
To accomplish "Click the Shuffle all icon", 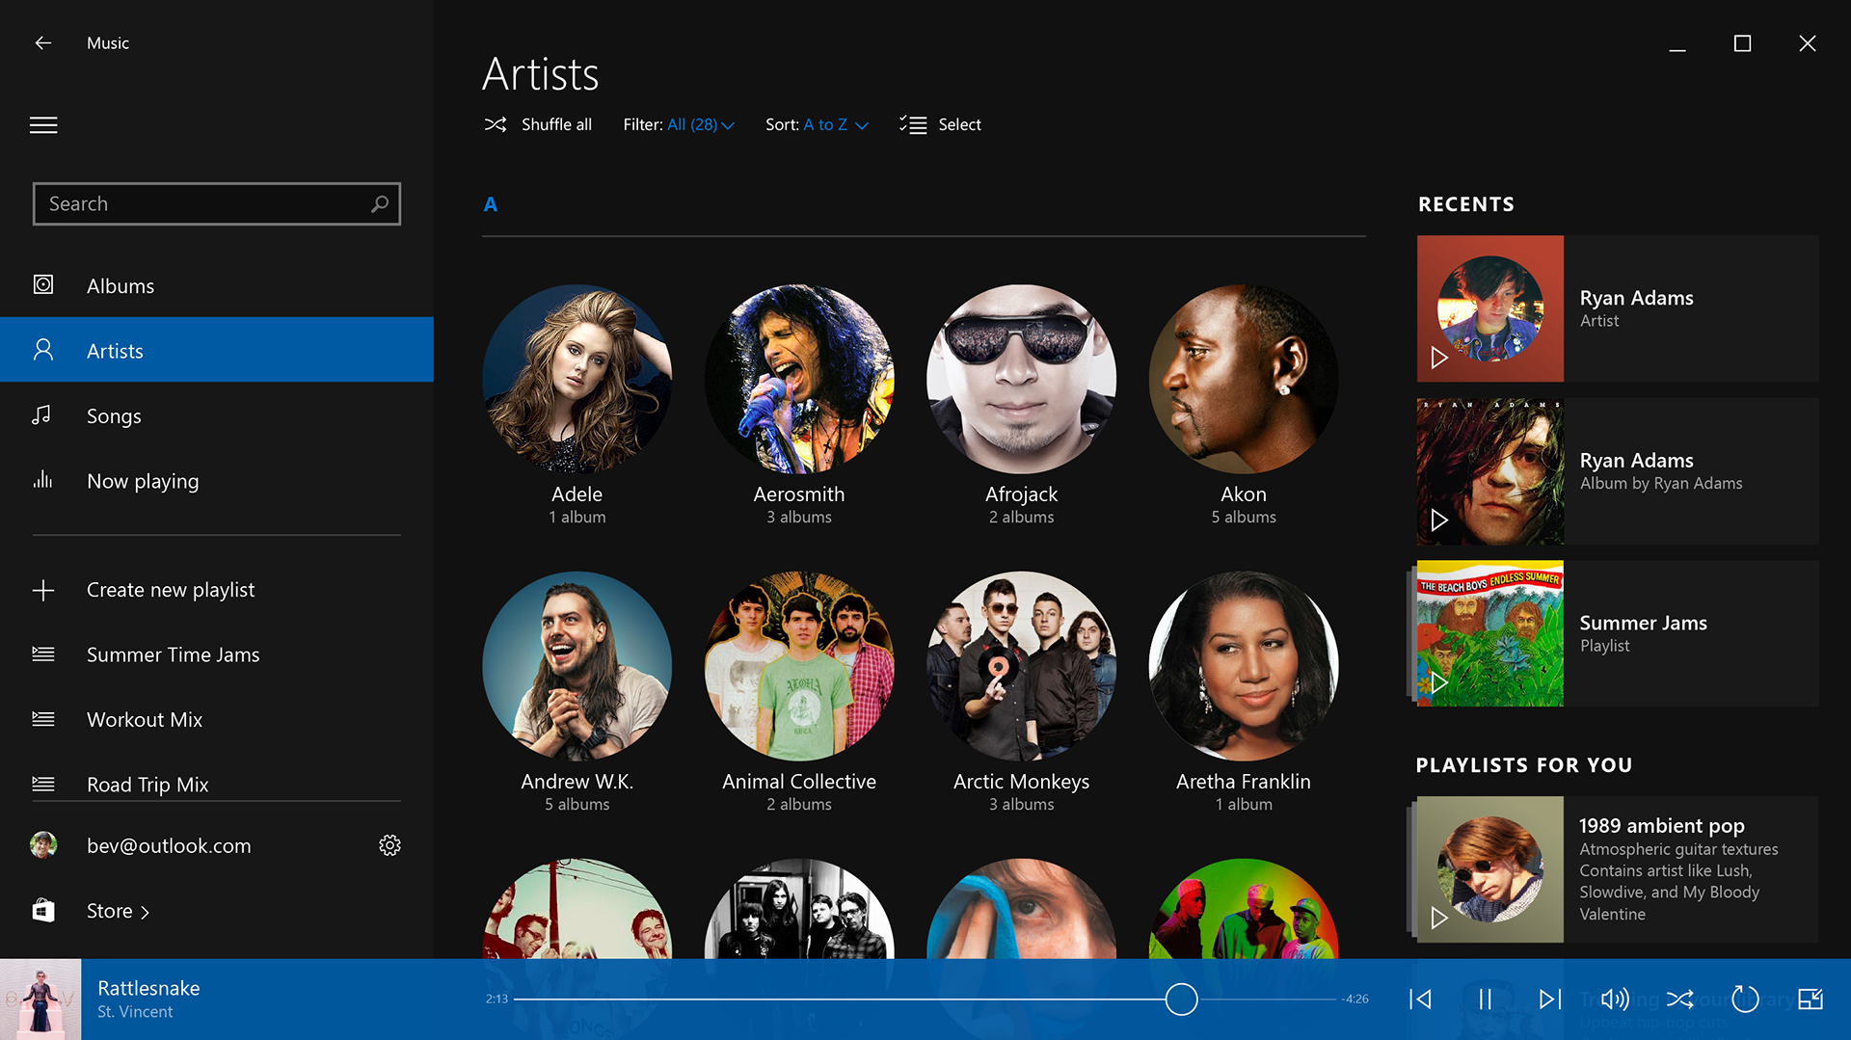I will click(496, 124).
